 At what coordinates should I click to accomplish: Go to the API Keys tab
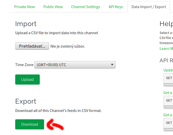[x=116, y=7]
